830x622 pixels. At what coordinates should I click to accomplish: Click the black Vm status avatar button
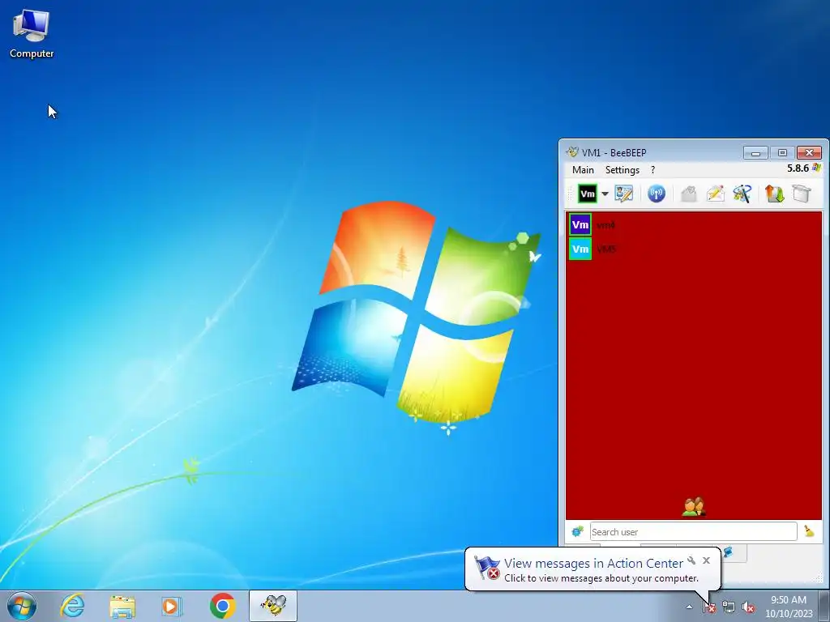(588, 194)
